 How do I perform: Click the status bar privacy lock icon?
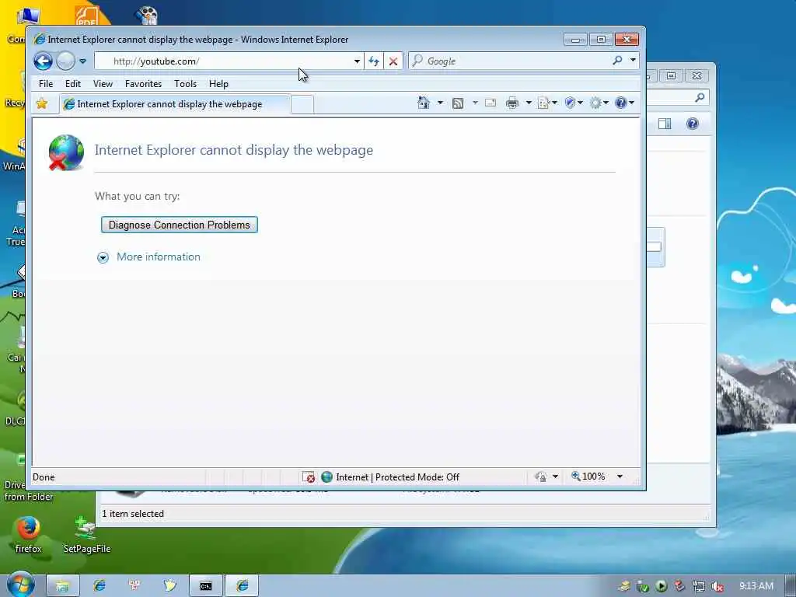pyautogui.click(x=541, y=477)
